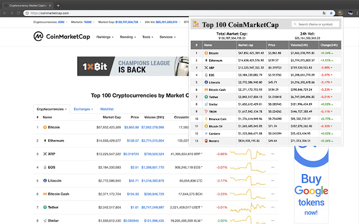This screenshot has width=359, height=224.
Task: Click Cardano name in popup table
Action: pos(214,134)
